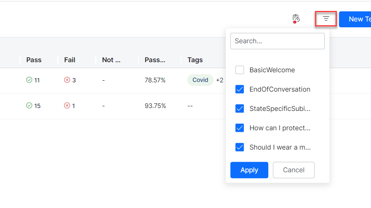This screenshot has width=371, height=208.
Task: Uncheck the EndOfConversation checkbox
Action: coord(240,90)
